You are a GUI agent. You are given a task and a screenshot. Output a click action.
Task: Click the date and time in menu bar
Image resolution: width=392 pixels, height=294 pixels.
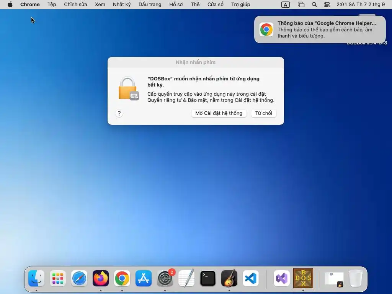tap(361, 5)
